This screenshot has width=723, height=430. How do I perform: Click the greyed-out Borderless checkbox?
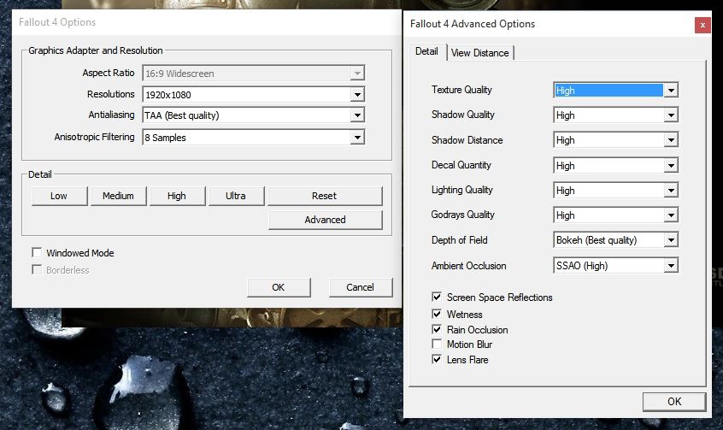coord(37,269)
